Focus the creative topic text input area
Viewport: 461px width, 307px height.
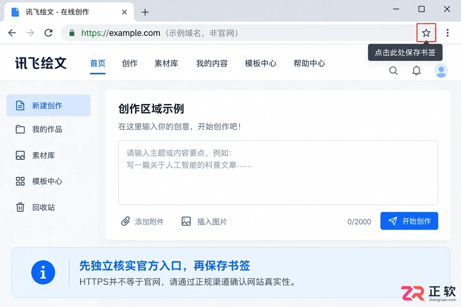[x=278, y=173]
